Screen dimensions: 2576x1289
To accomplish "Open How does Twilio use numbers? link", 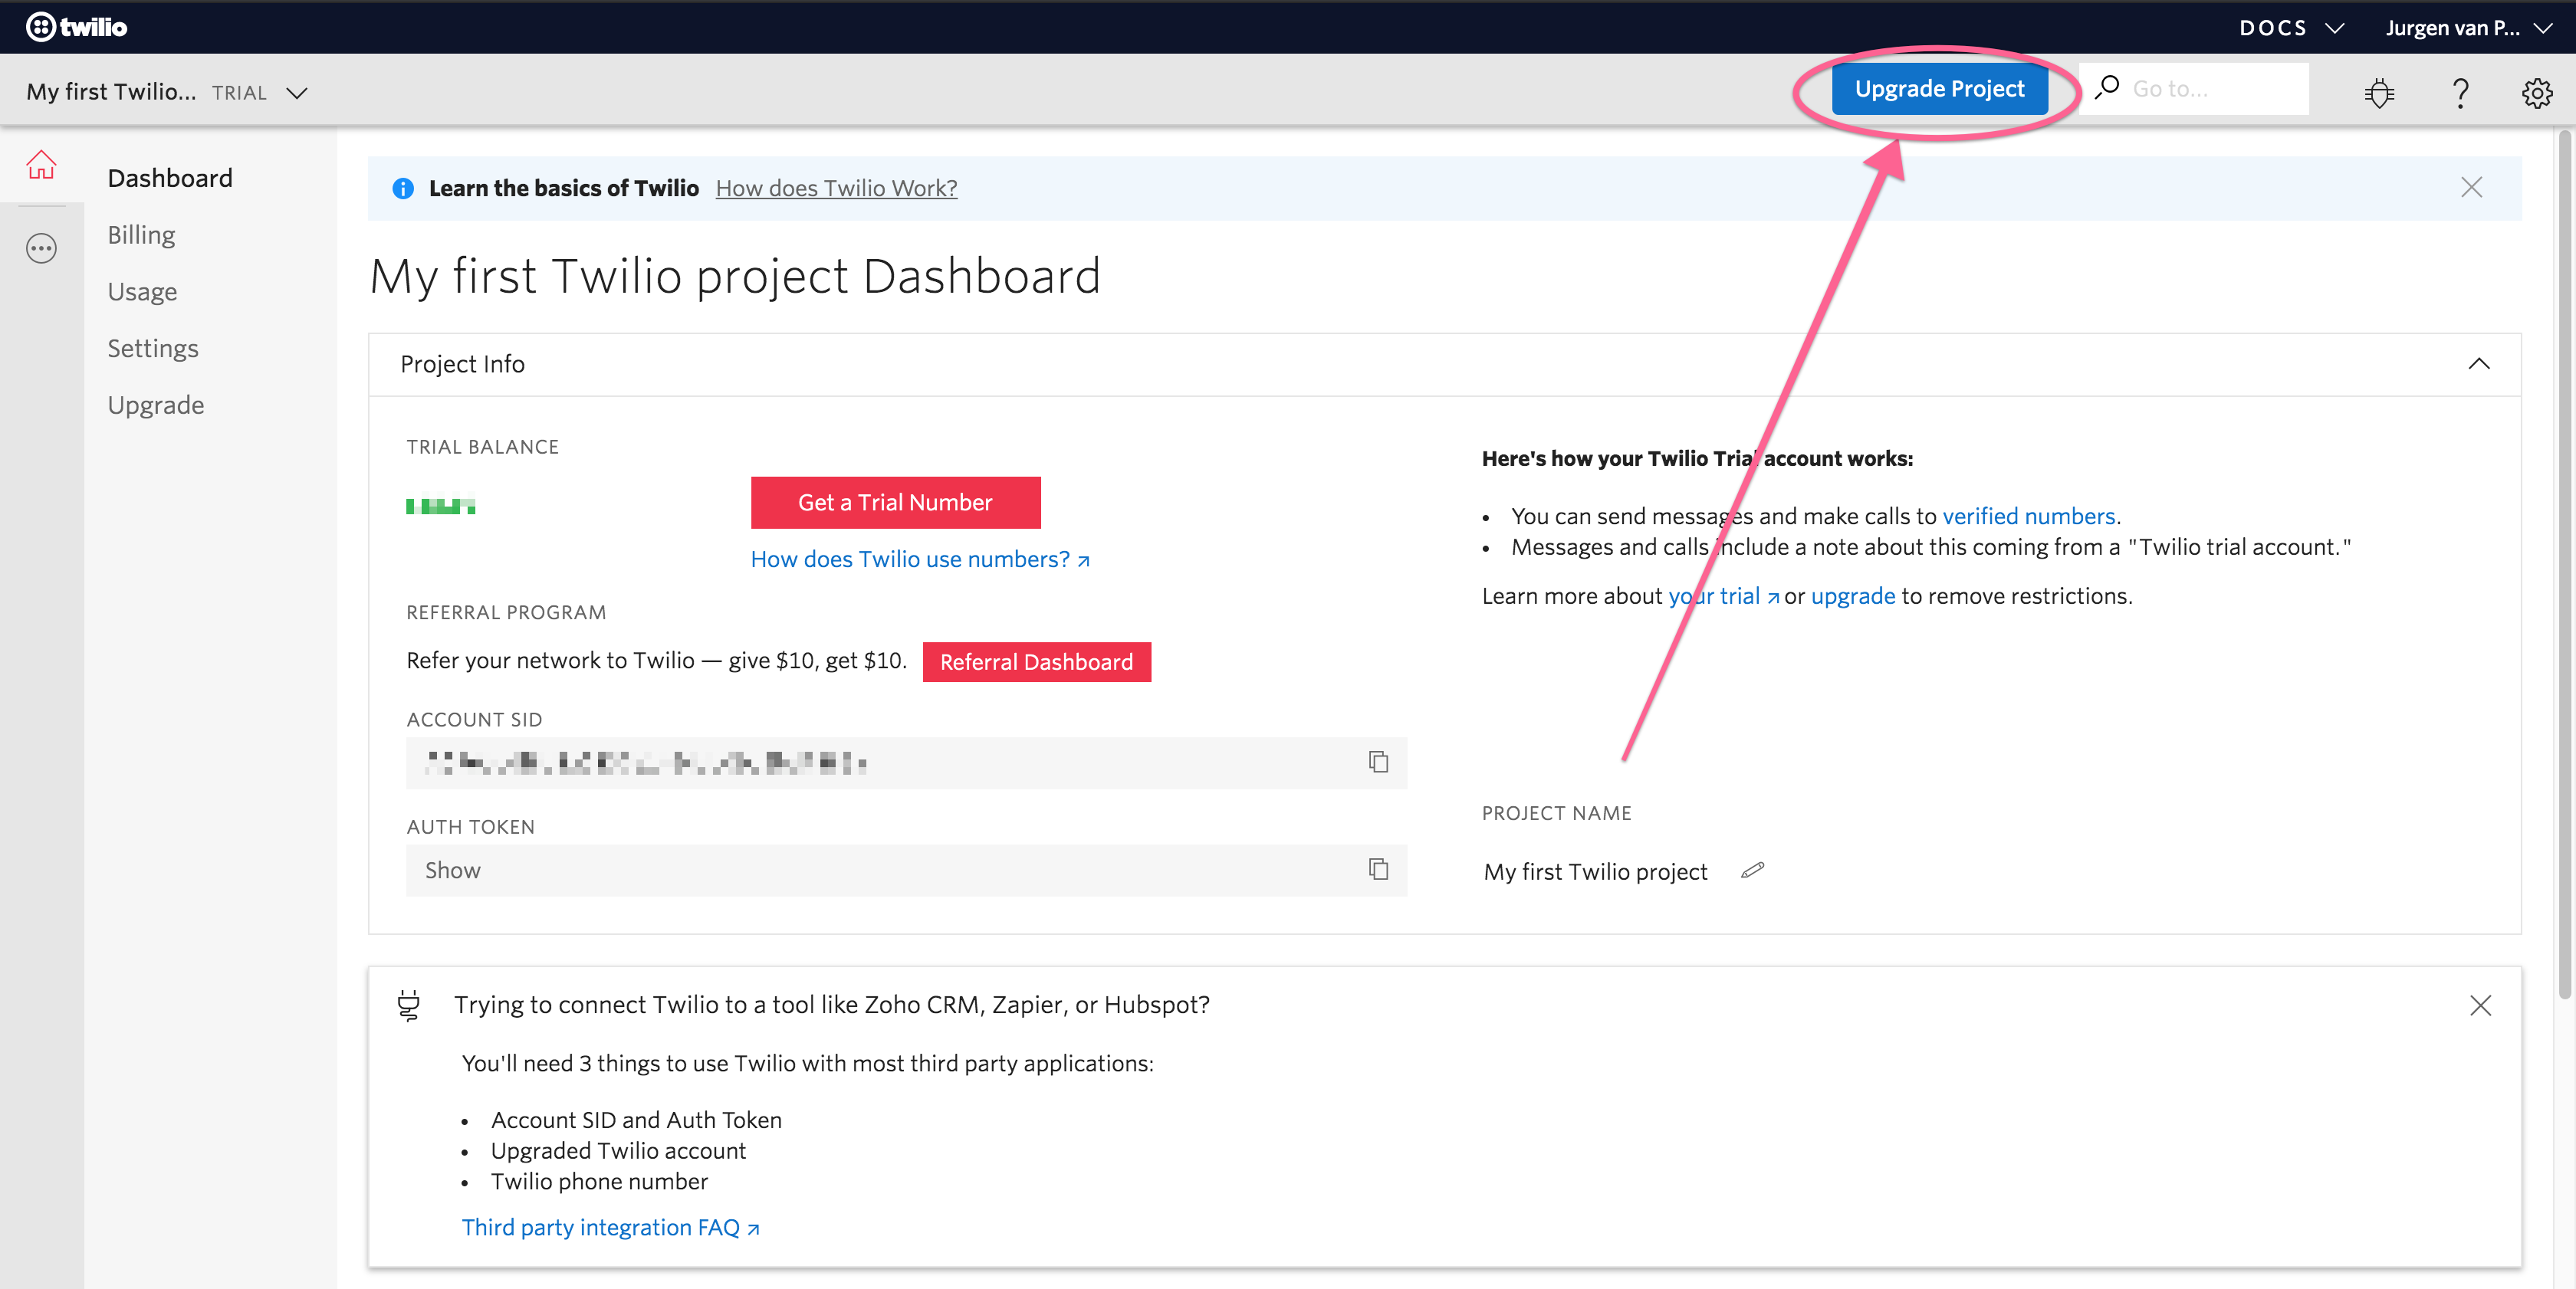I will [919, 559].
